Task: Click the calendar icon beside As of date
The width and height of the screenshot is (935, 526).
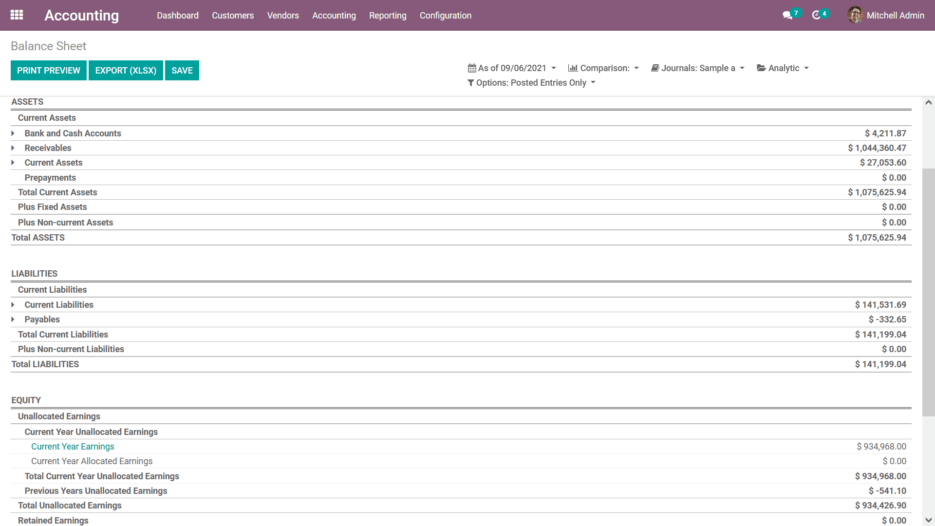Action: click(x=471, y=68)
